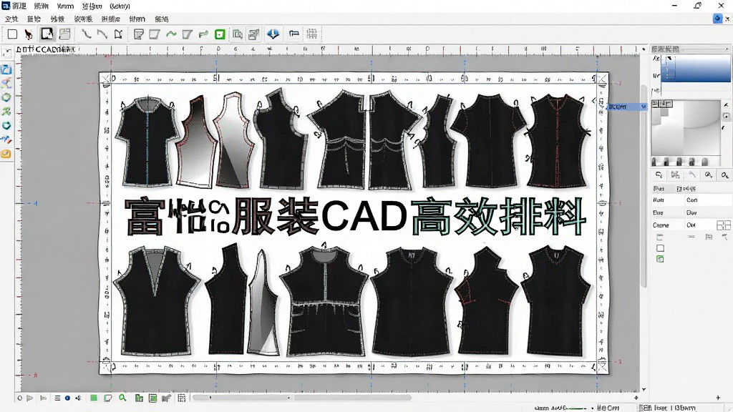Click the green bent-arrow toolbar icon
Viewport: 733px width, 412px height.
coord(203,34)
